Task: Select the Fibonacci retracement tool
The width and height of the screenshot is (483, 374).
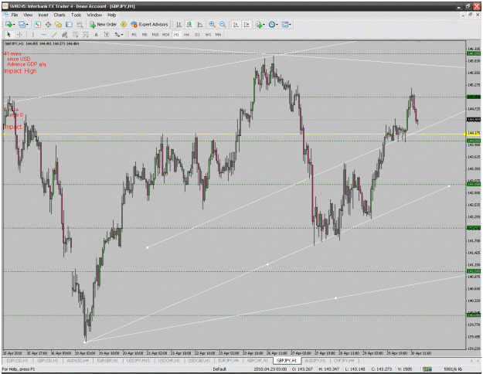Action: coord(75,35)
